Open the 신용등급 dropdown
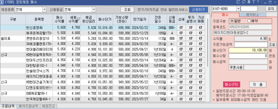The height and width of the screenshot is (109, 278). point(94,10)
